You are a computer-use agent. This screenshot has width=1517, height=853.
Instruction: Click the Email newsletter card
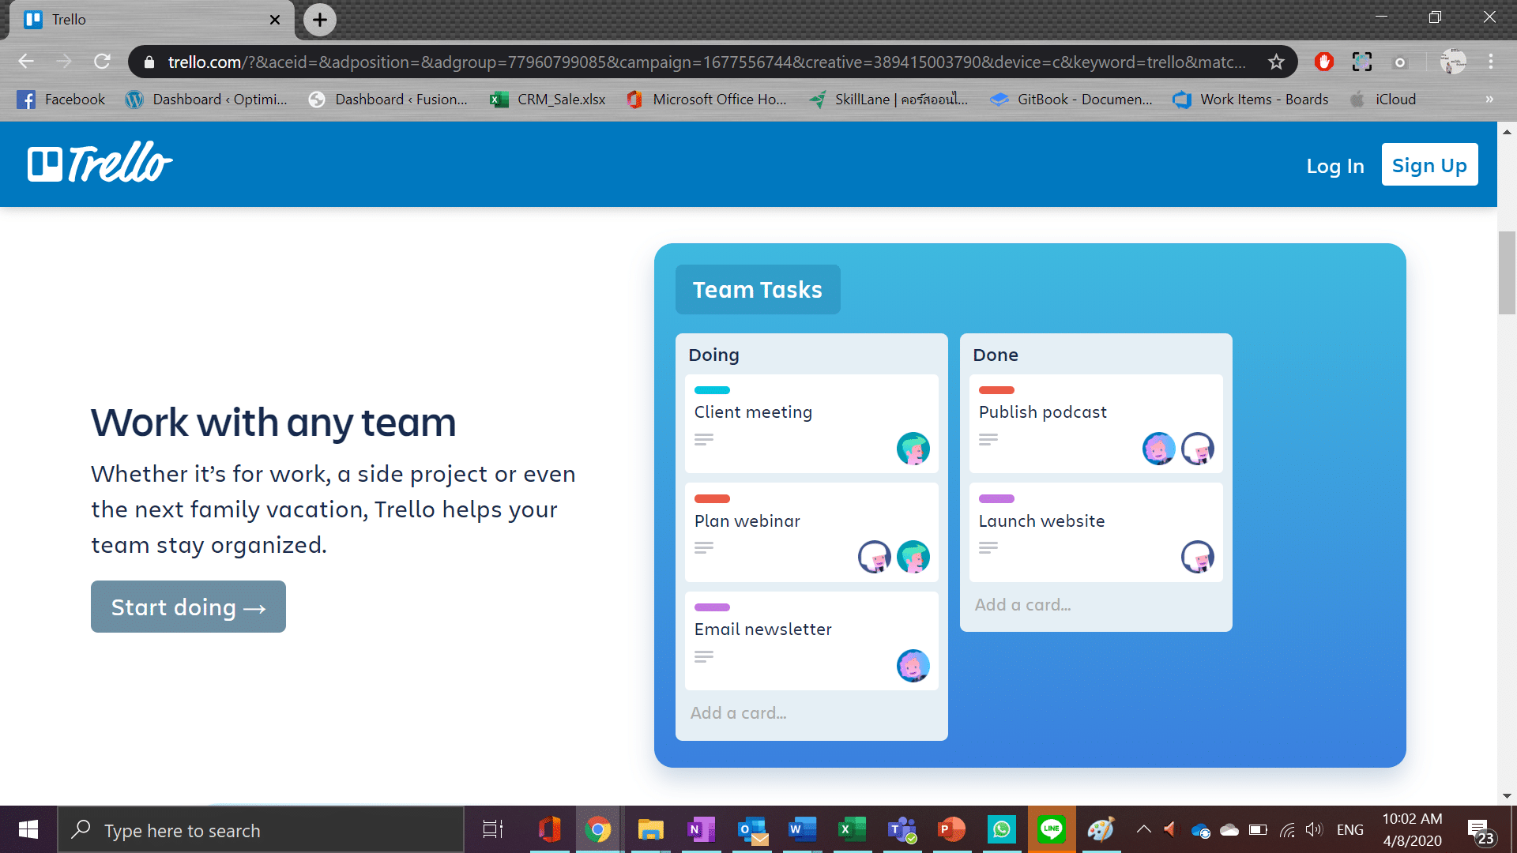click(x=811, y=641)
